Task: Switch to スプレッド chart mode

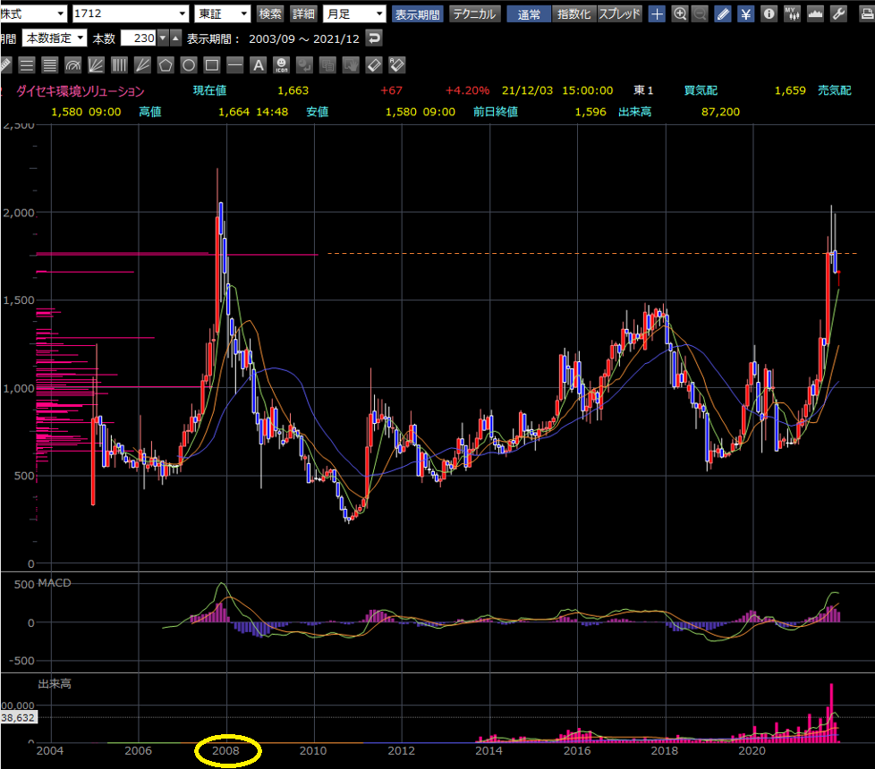Action: click(619, 14)
